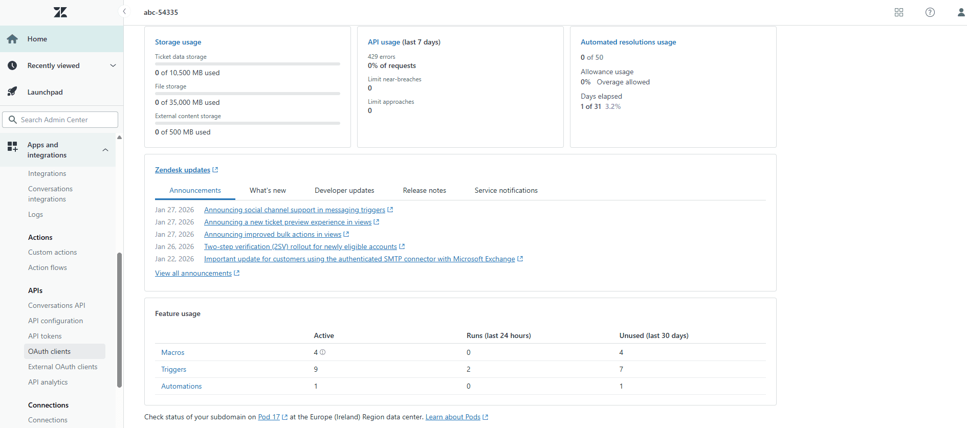967x428 pixels.
Task: Click external link icon beside Zendesk updates
Action: (x=215, y=170)
